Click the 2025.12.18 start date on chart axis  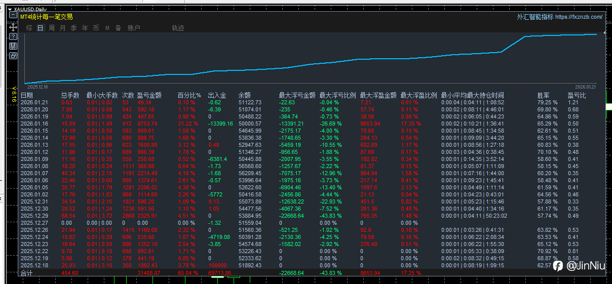pyautogui.click(x=37, y=87)
